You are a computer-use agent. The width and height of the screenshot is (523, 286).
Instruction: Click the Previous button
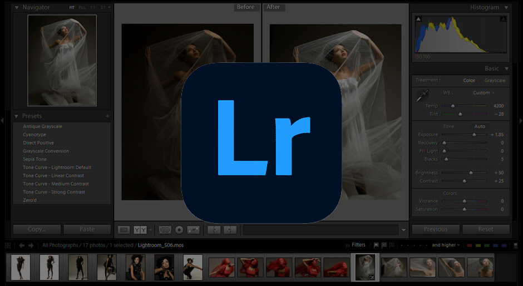click(436, 229)
